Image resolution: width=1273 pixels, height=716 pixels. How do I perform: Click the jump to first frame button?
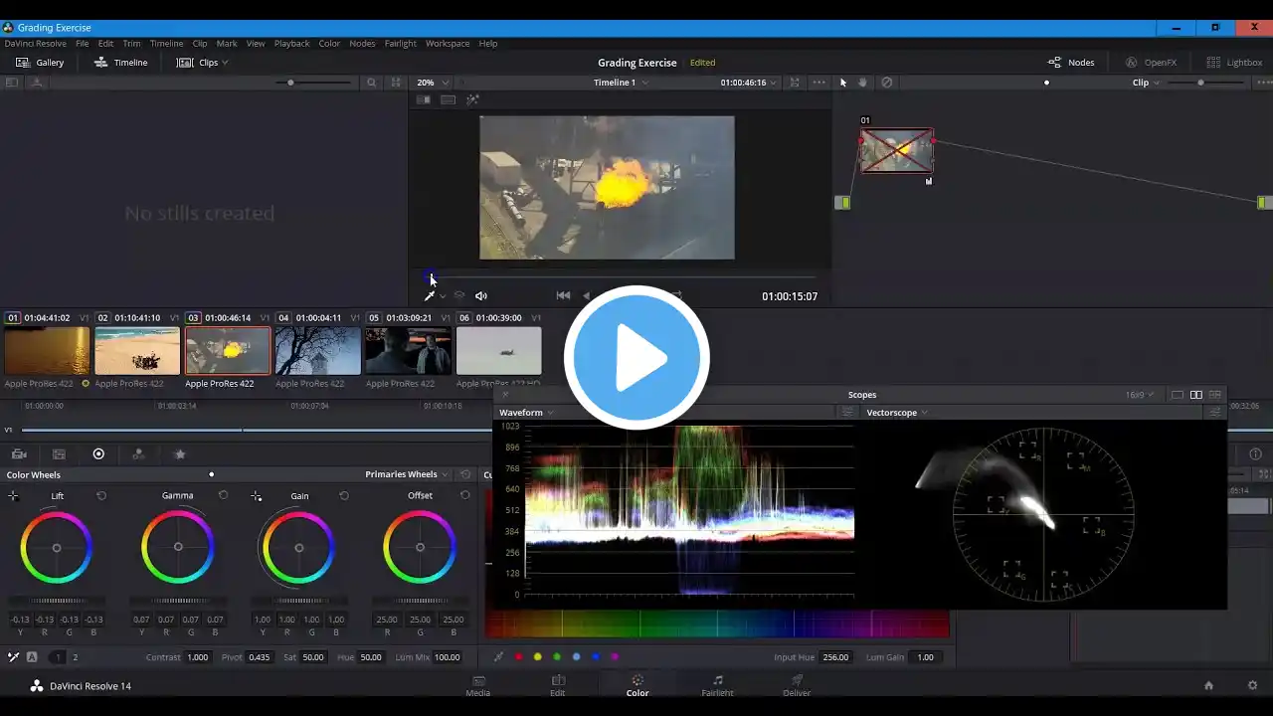click(x=563, y=295)
